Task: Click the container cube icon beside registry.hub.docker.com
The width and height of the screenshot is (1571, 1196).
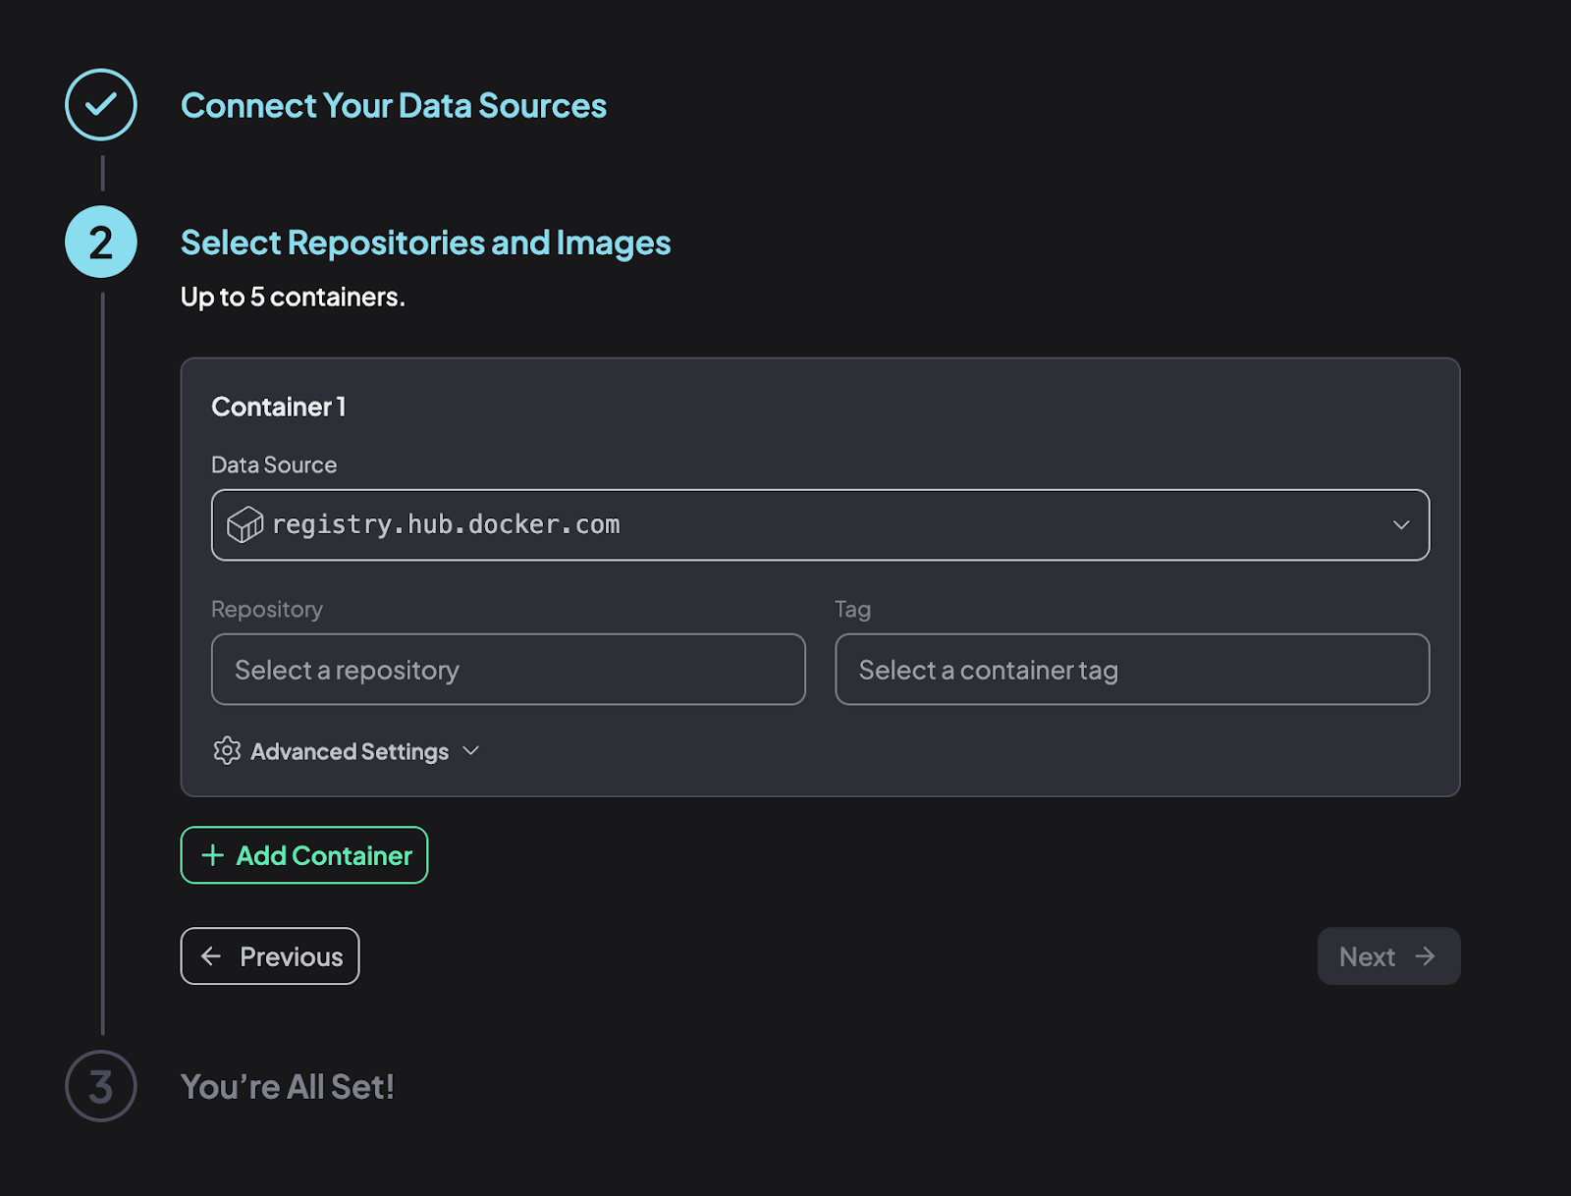Action: [244, 525]
